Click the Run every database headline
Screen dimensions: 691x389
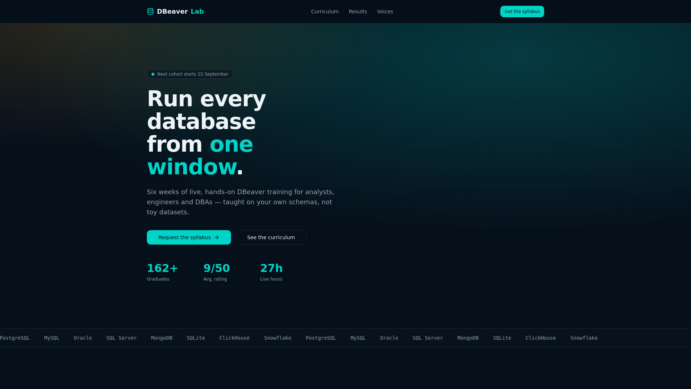point(207,133)
